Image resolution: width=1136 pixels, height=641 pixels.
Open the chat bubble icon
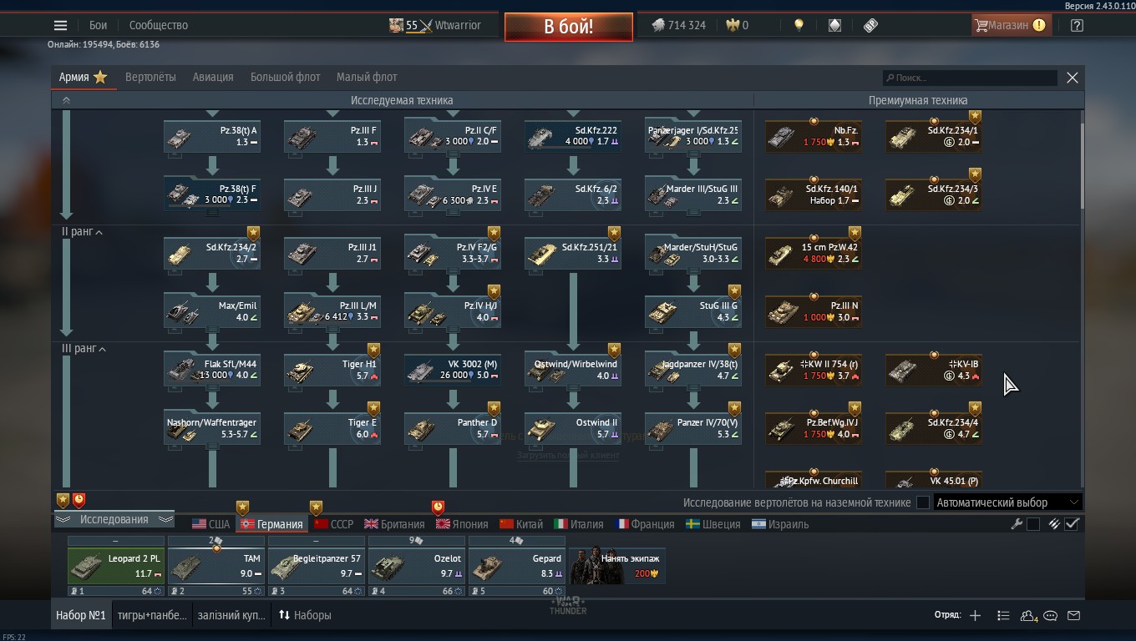tap(1051, 615)
